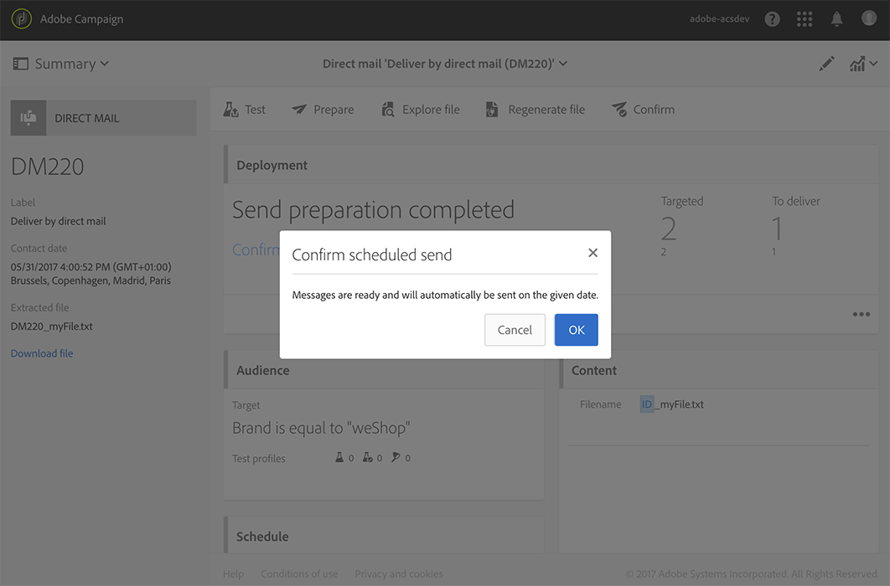The image size is (890, 586).
Task: Open the Deployment ellipsis menu
Action: tap(861, 315)
